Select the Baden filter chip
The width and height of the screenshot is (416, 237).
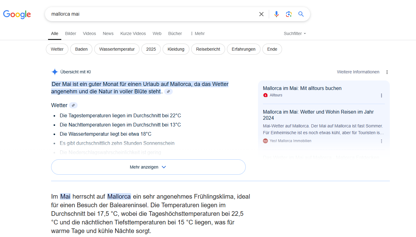tap(81, 49)
